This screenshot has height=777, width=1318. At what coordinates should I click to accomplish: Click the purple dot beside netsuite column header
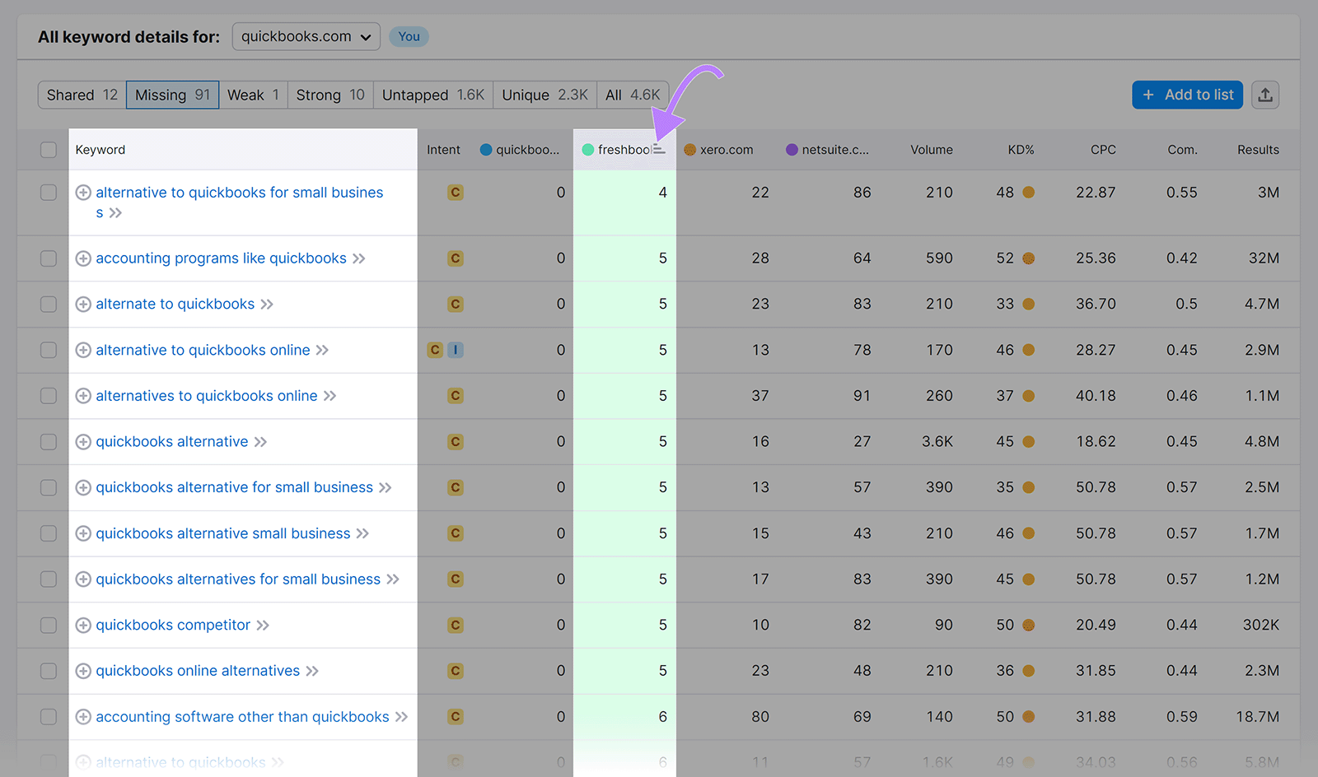click(x=792, y=149)
